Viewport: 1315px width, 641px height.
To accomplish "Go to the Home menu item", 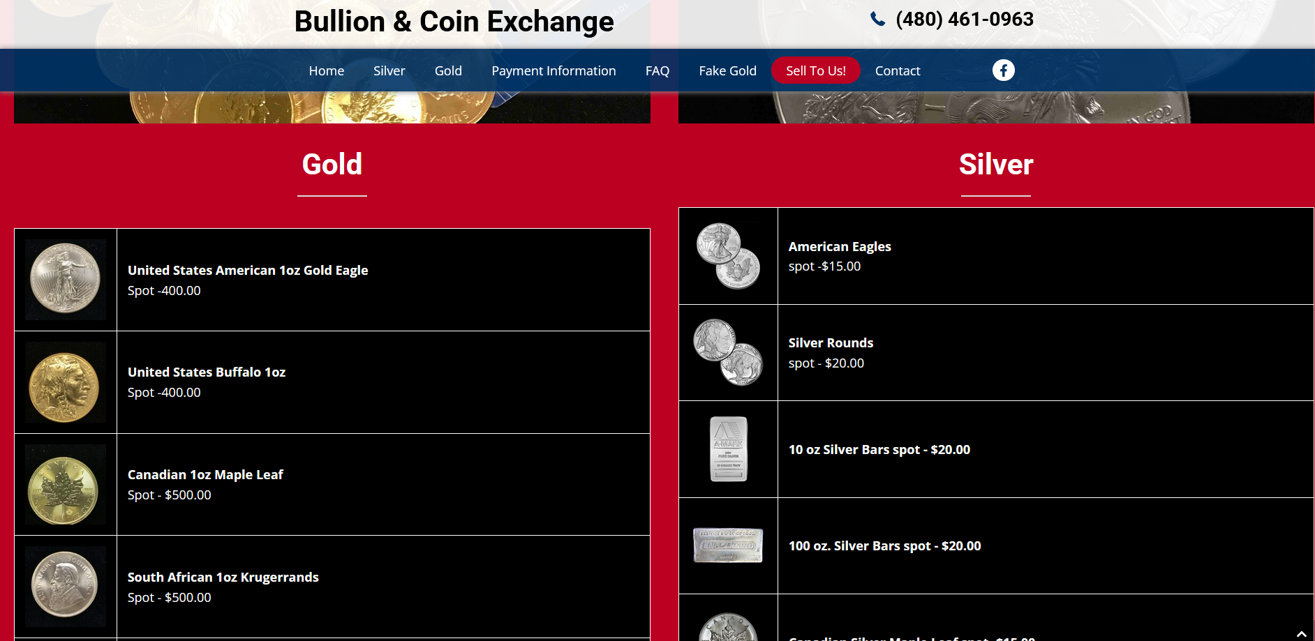I will pyautogui.click(x=327, y=70).
